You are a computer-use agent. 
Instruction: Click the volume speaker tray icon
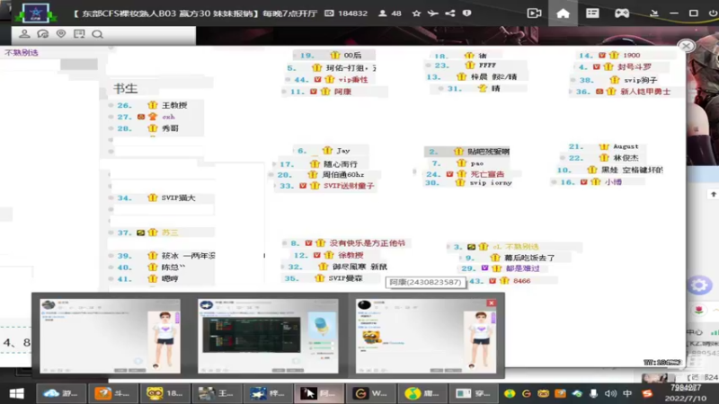(x=610, y=393)
